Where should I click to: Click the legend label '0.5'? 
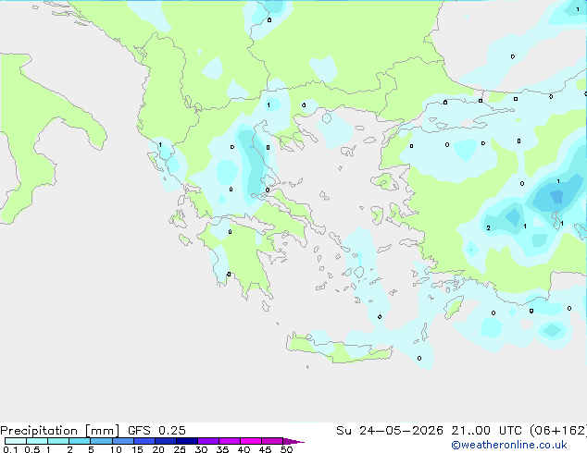point(32,449)
